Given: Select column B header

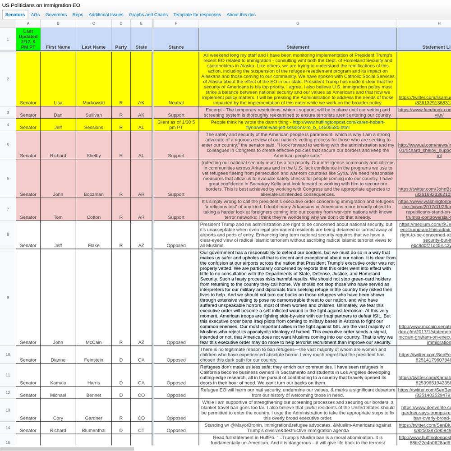Looking at the screenshot, I should [x=58, y=23].
